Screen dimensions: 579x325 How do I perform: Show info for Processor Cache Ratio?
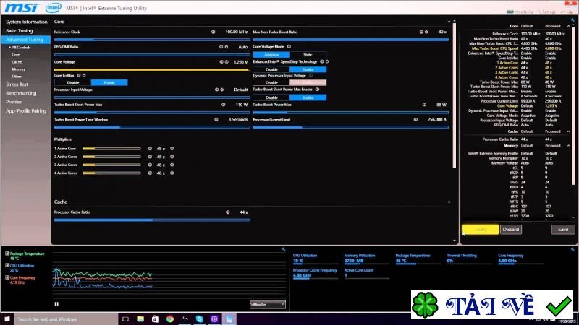pos(228,212)
